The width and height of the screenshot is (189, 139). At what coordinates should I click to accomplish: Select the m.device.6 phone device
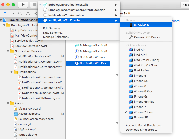point(141,25)
